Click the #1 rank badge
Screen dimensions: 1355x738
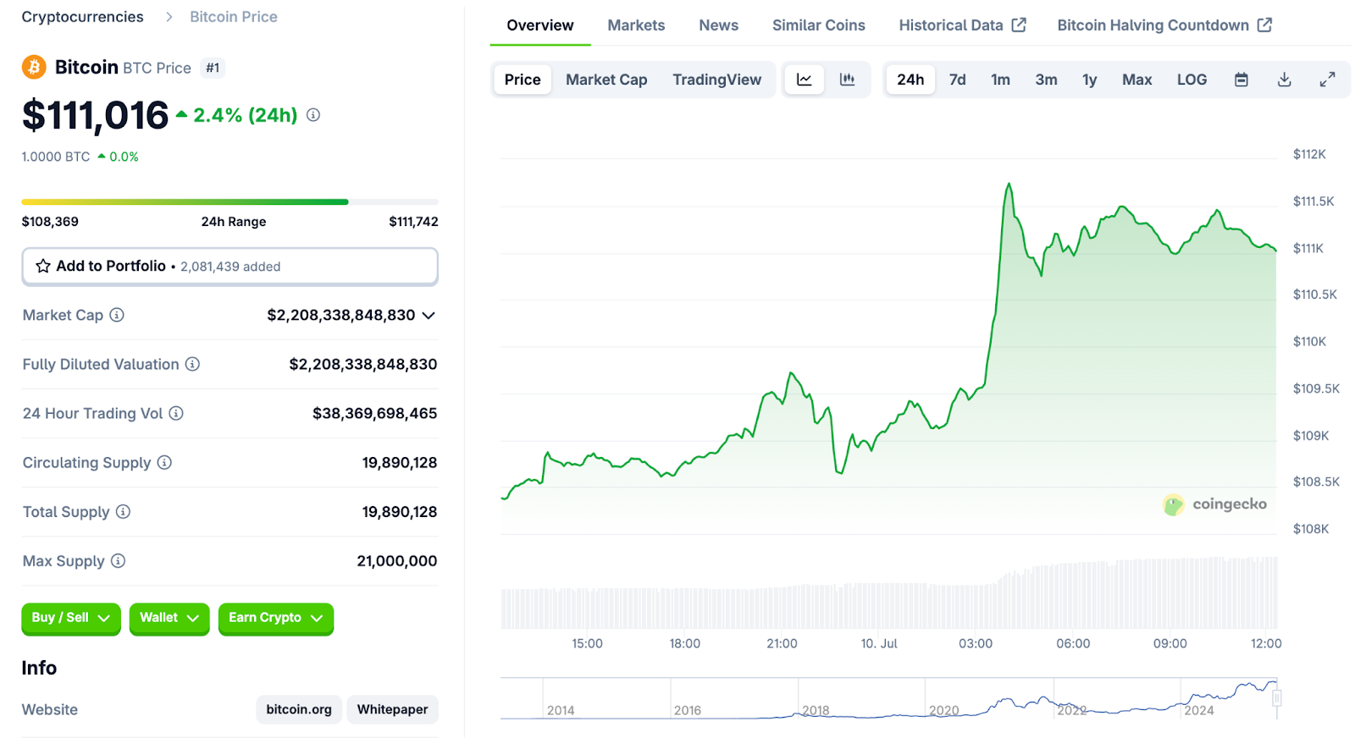click(213, 68)
